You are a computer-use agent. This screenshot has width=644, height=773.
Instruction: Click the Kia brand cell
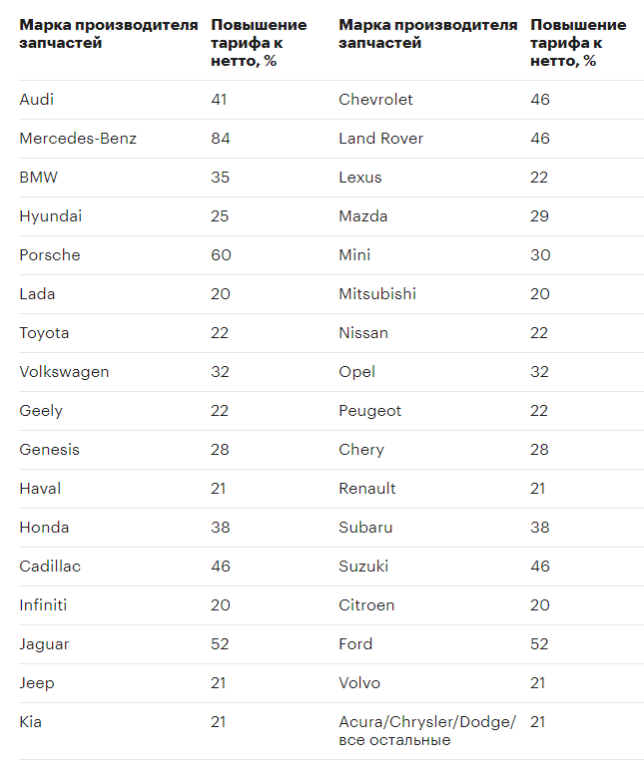tap(31, 722)
